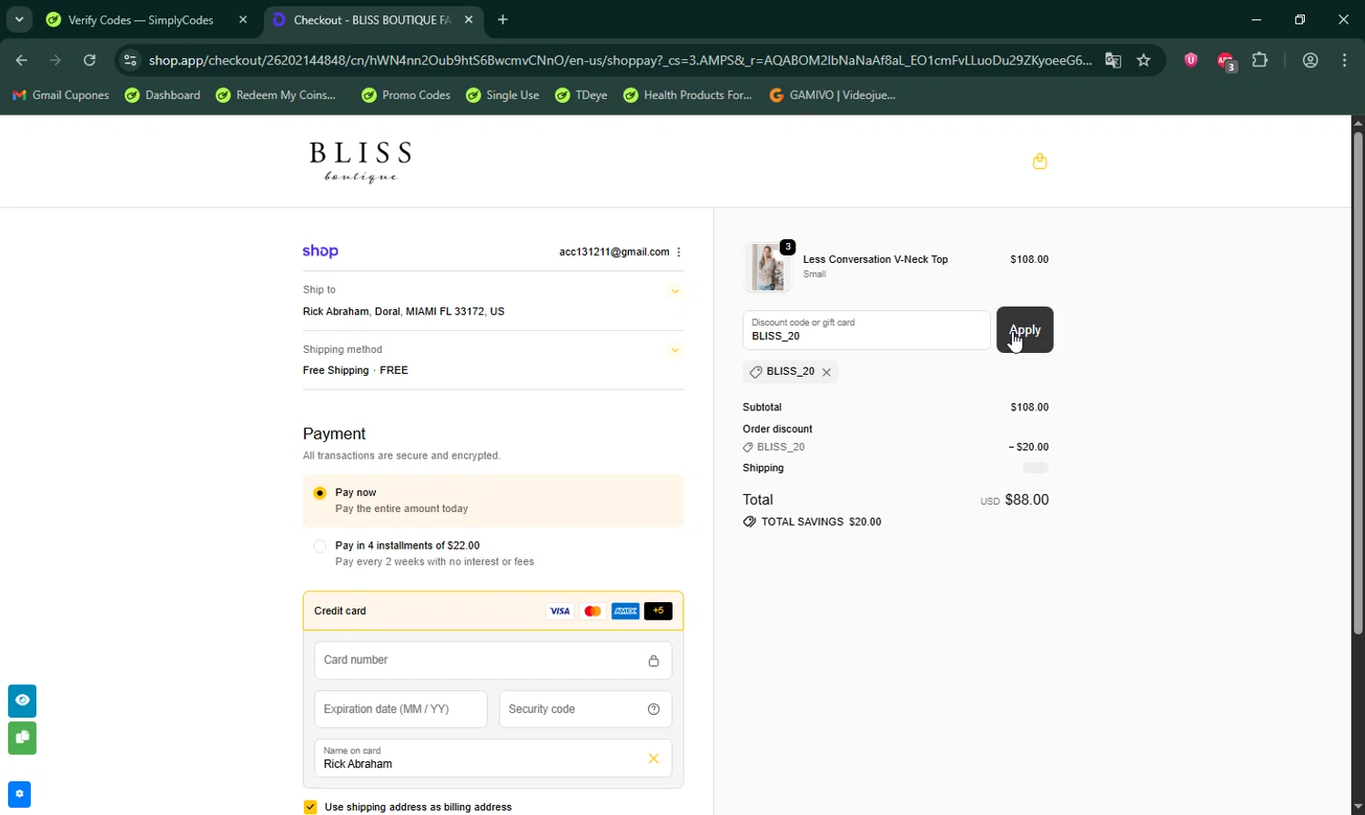The image size is (1365, 815).
Task: Focus the Discount code or gift card field
Action: click(866, 330)
